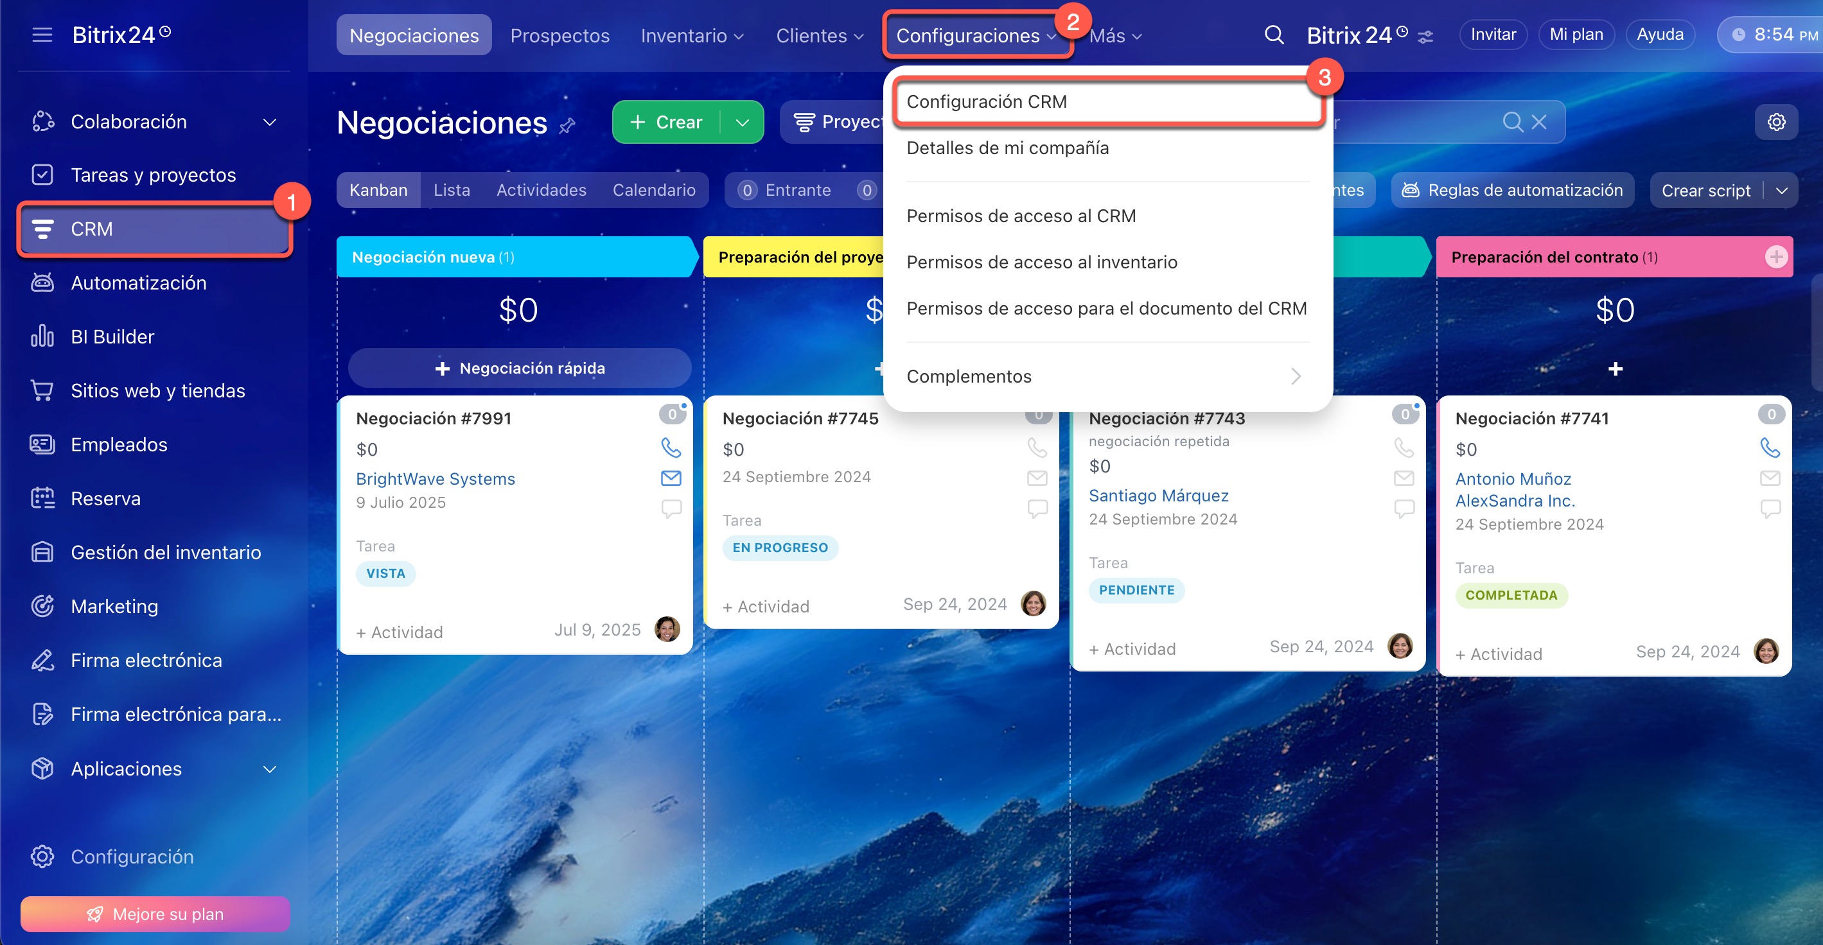Expand the Colaboración sidebar section
The height and width of the screenshot is (945, 1823).
pos(269,122)
